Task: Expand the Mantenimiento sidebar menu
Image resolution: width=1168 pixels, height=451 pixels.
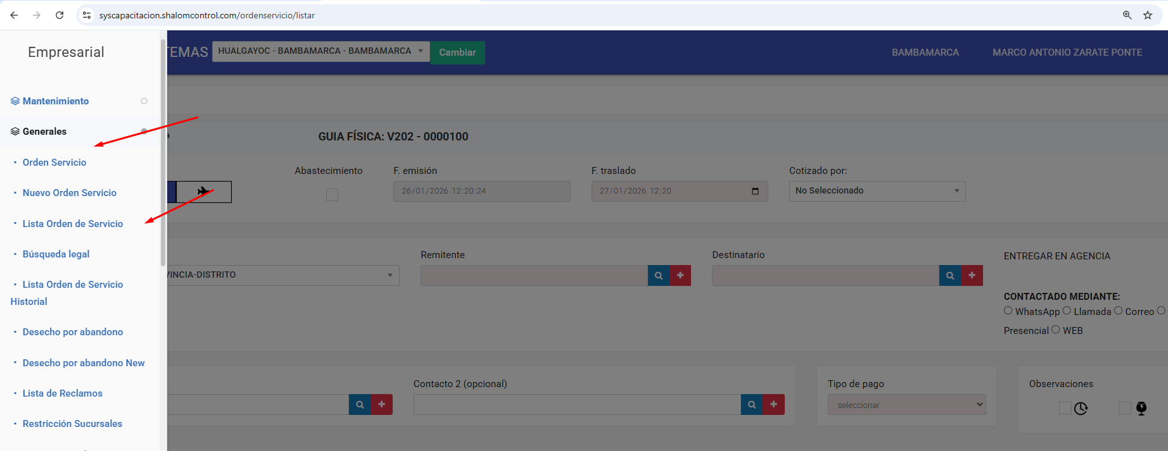Action: (56, 101)
